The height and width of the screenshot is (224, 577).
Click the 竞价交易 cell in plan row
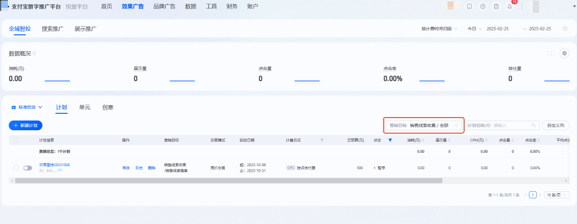(x=218, y=168)
